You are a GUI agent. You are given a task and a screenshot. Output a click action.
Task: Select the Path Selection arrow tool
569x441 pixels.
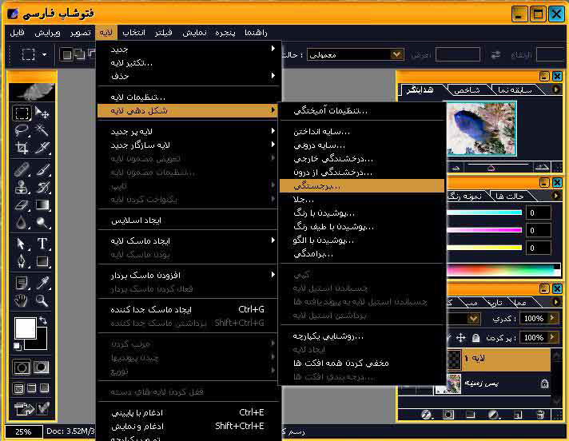pyautogui.click(x=22, y=244)
